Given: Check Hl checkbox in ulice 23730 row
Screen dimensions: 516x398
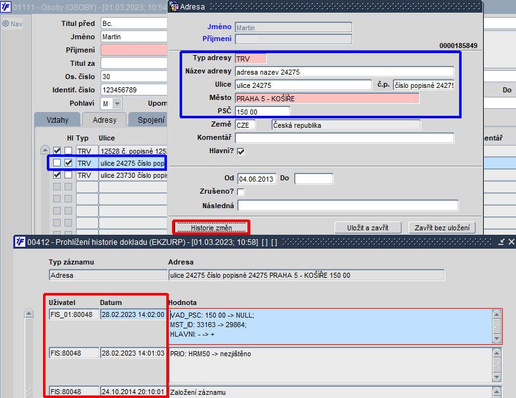Looking at the screenshot, I should coord(68,175).
